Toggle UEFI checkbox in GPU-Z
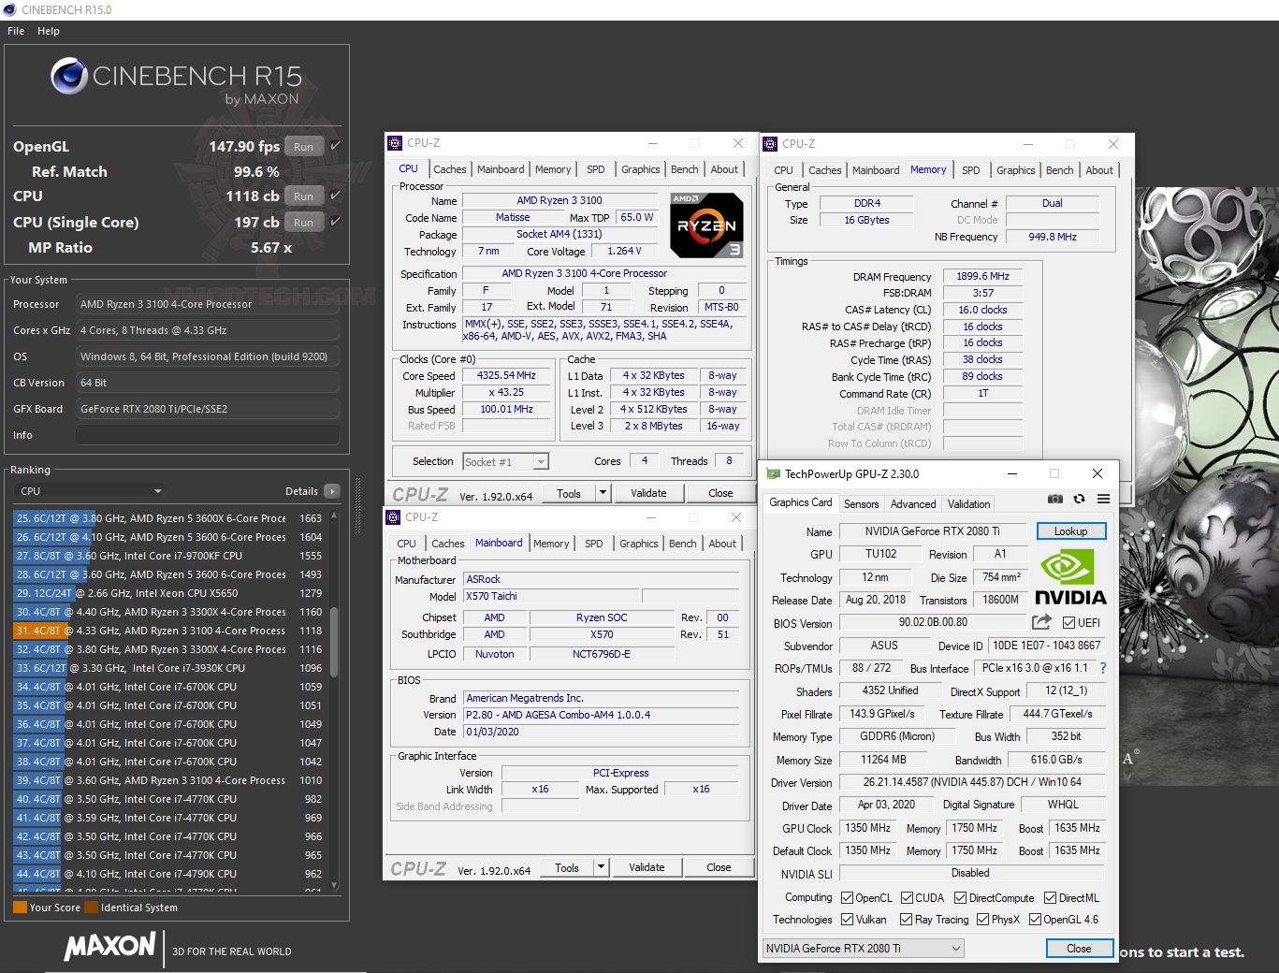1279x973 pixels. 1068,623
